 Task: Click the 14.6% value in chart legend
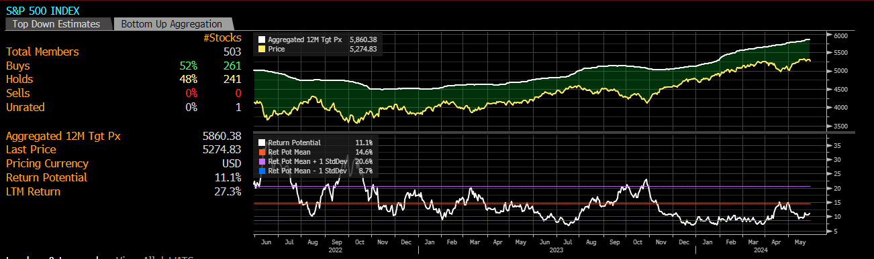(363, 152)
